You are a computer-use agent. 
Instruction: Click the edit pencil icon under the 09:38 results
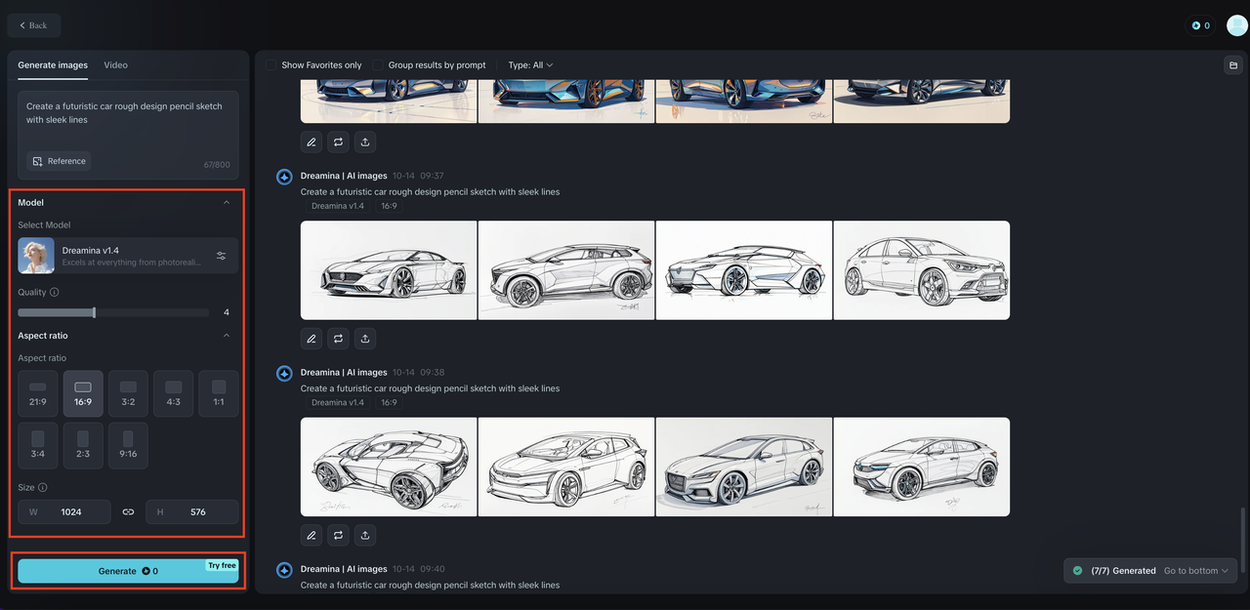tap(312, 535)
